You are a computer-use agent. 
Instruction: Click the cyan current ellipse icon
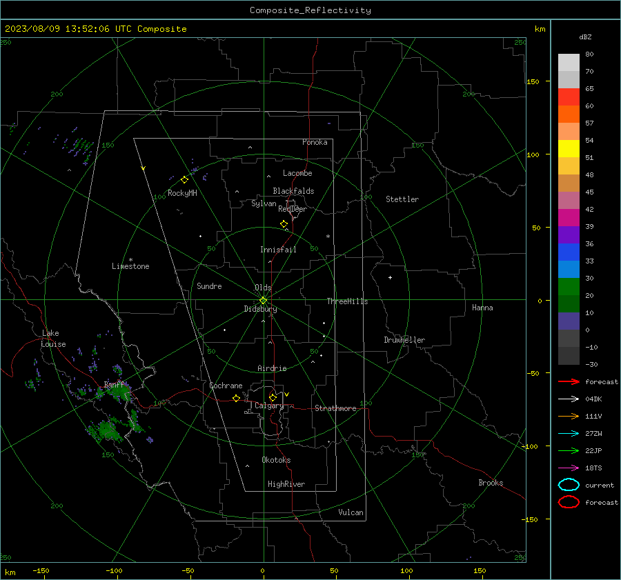[569, 485]
